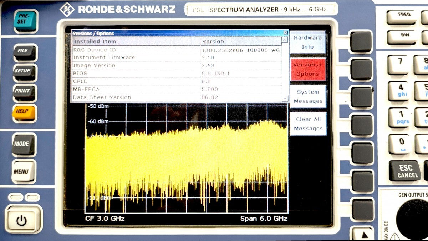Image resolution: width=428 pixels, height=241 pixels.
Task: Push hardware softkey beside Versions+Options
Action: 361,69
